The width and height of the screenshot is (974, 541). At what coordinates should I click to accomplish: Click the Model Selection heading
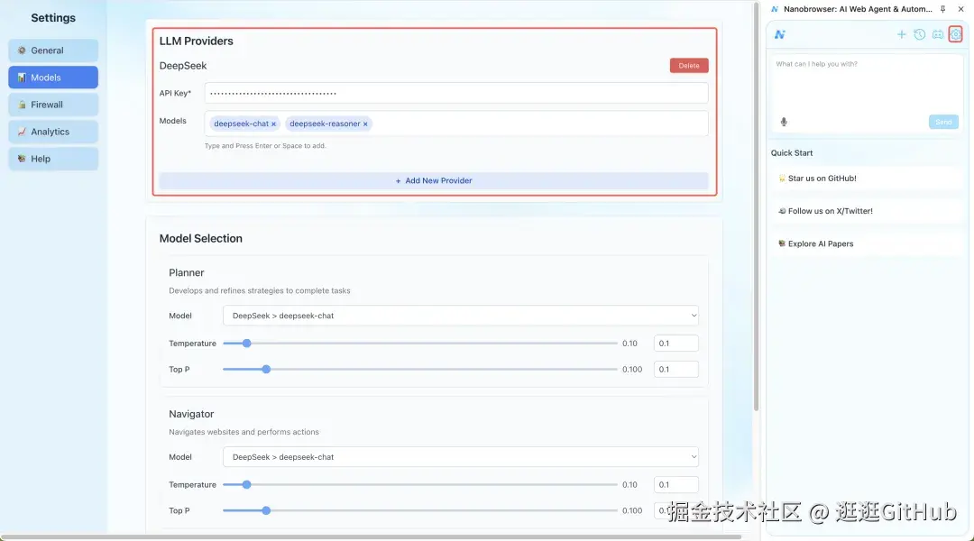pos(200,239)
